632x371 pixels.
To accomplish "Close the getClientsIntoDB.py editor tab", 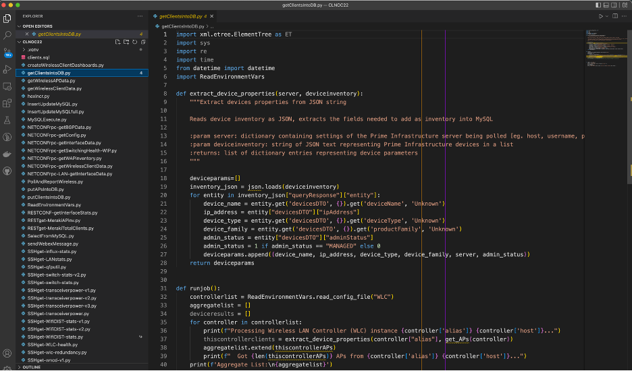I will tap(211, 16).
